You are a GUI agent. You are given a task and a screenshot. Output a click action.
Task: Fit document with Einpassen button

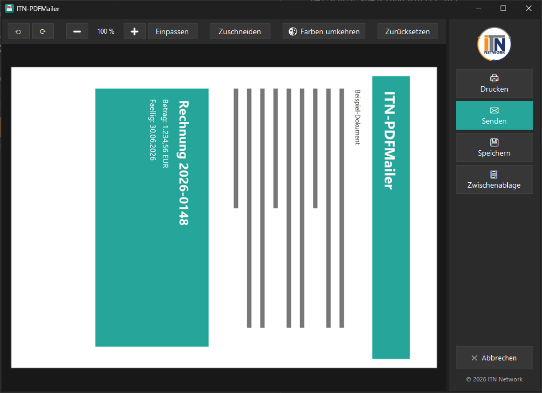coord(173,31)
